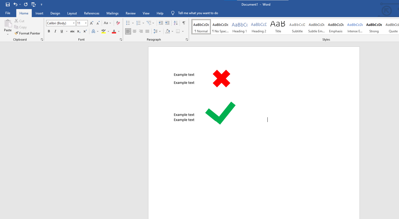399x219 pixels.
Task: Toggle Center alignment
Action: tap(135, 31)
